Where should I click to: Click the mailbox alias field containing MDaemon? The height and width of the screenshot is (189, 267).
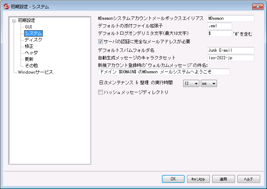click(231, 18)
